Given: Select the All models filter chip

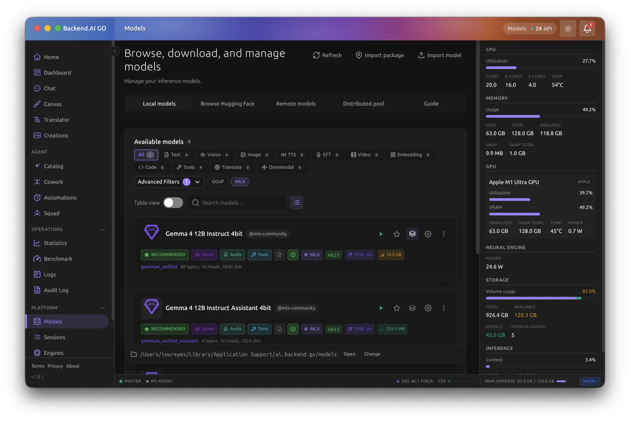Looking at the screenshot, I should click(146, 155).
